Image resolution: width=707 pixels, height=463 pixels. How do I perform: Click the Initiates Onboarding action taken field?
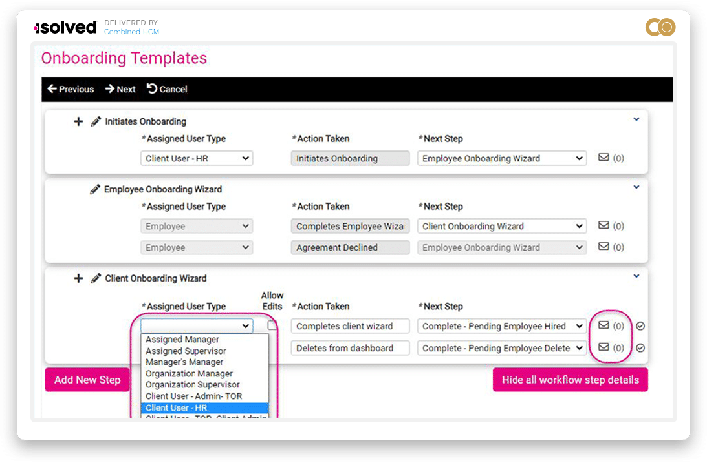351,158
